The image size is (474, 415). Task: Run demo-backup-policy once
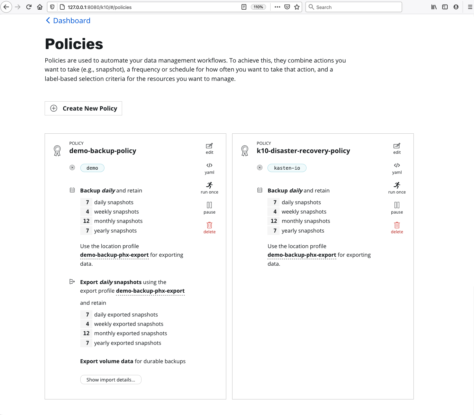[209, 188]
